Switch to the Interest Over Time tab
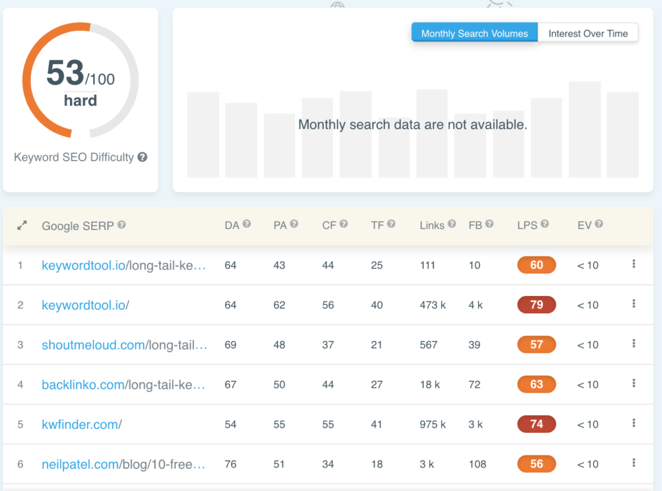This screenshot has width=662, height=491. pyautogui.click(x=587, y=32)
